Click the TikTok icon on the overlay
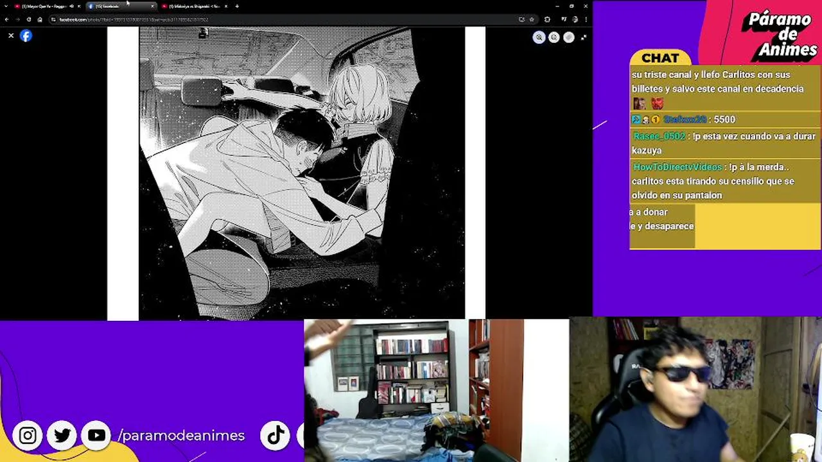 (x=275, y=435)
